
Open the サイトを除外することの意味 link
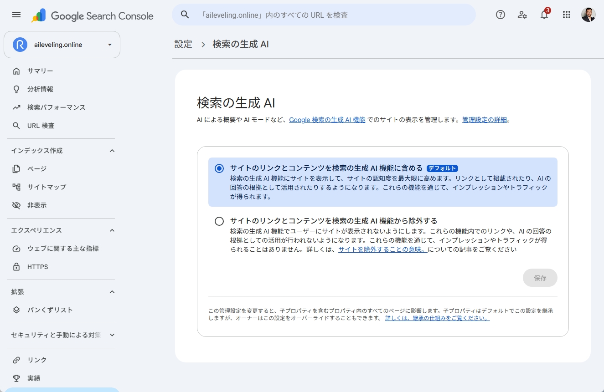point(382,249)
